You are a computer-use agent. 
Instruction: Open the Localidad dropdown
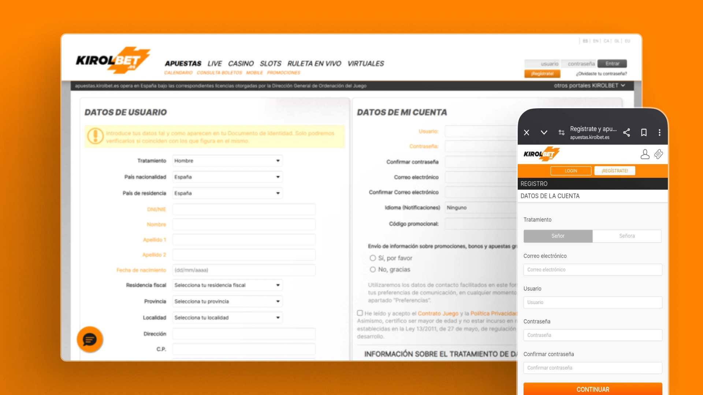pyautogui.click(x=227, y=317)
